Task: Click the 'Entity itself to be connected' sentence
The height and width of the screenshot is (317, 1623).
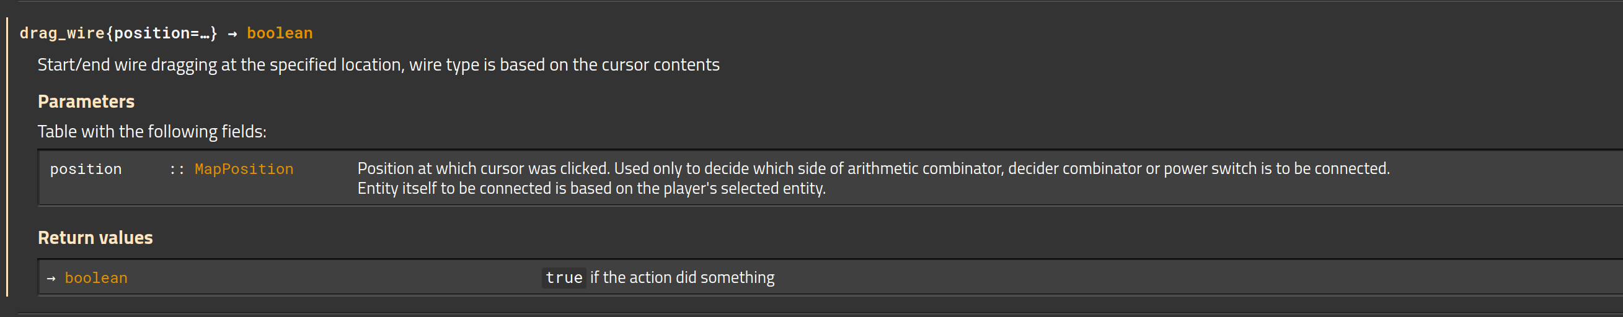Action: [x=591, y=188]
